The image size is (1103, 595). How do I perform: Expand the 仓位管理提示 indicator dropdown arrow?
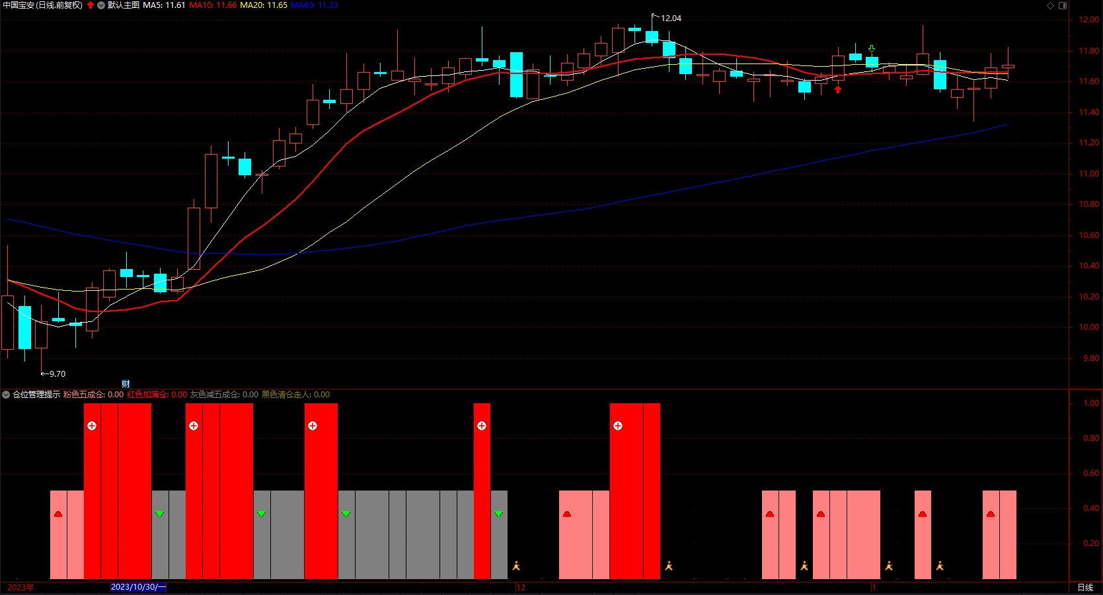[x=6, y=395]
